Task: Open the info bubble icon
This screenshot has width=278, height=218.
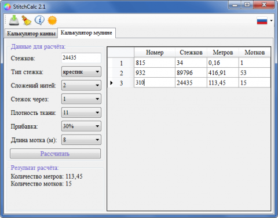Action: coord(39,20)
